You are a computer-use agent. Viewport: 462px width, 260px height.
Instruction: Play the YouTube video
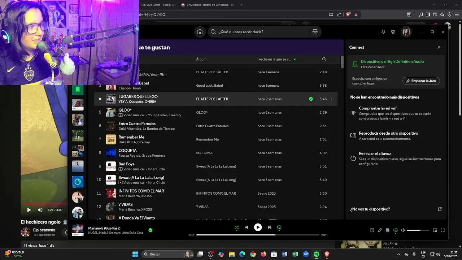click(29, 210)
